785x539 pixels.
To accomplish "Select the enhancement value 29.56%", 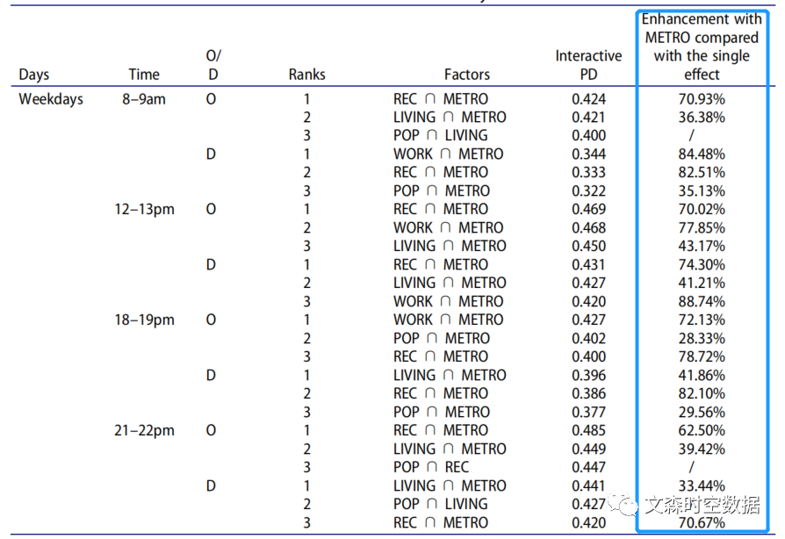I will (x=702, y=412).
